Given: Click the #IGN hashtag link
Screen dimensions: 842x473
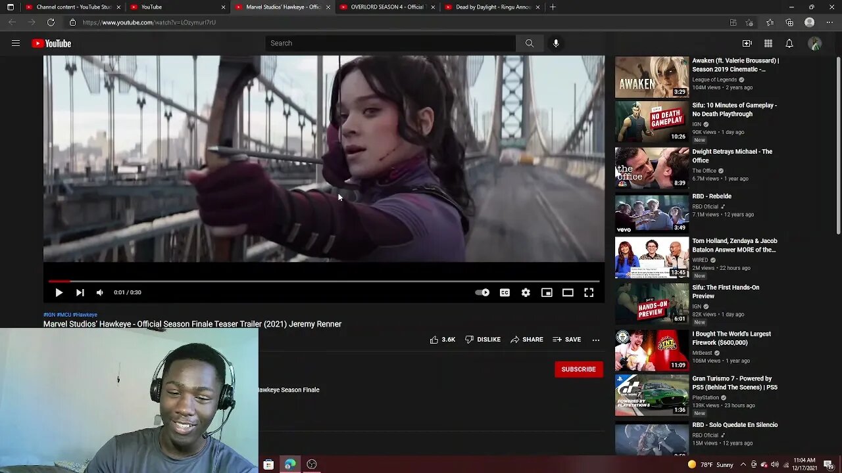Looking at the screenshot, I should tap(49, 315).
